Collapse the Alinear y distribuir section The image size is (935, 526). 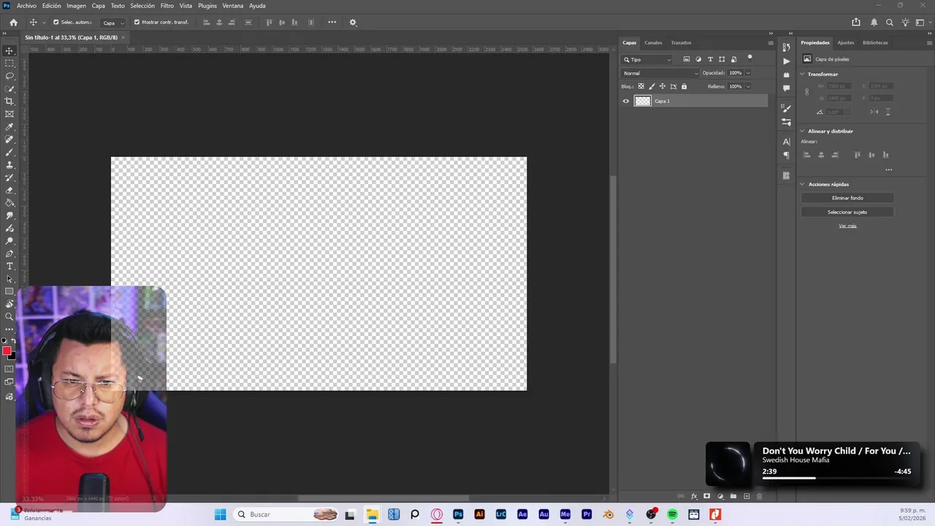(x=802, y=131)
